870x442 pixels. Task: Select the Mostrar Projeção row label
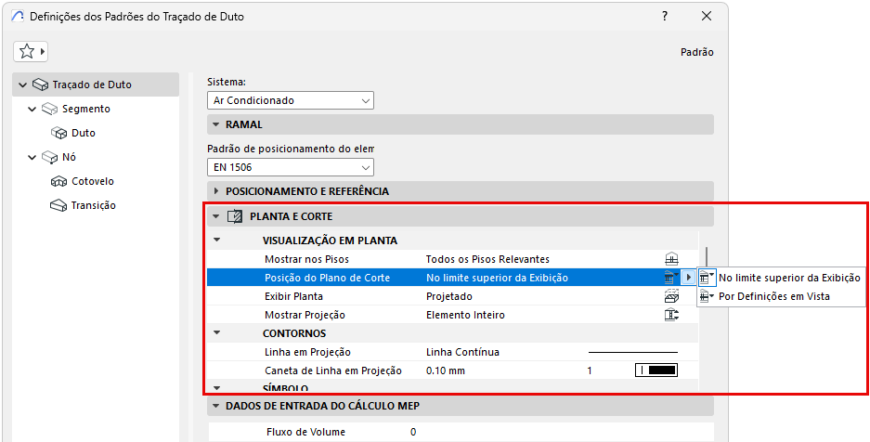(305, 315)
